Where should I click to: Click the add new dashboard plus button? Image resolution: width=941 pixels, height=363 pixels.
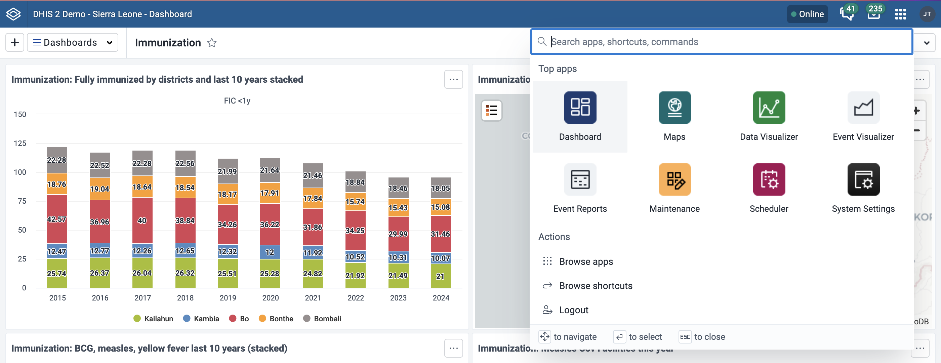[x=14, y=42]
